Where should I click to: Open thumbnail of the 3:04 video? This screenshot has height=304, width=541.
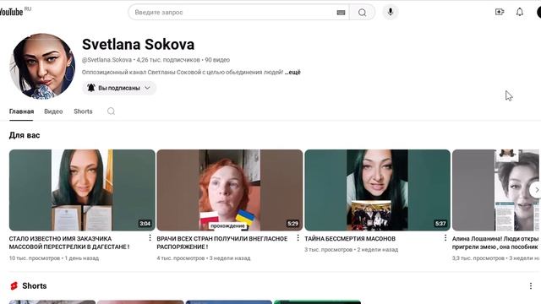82,190
